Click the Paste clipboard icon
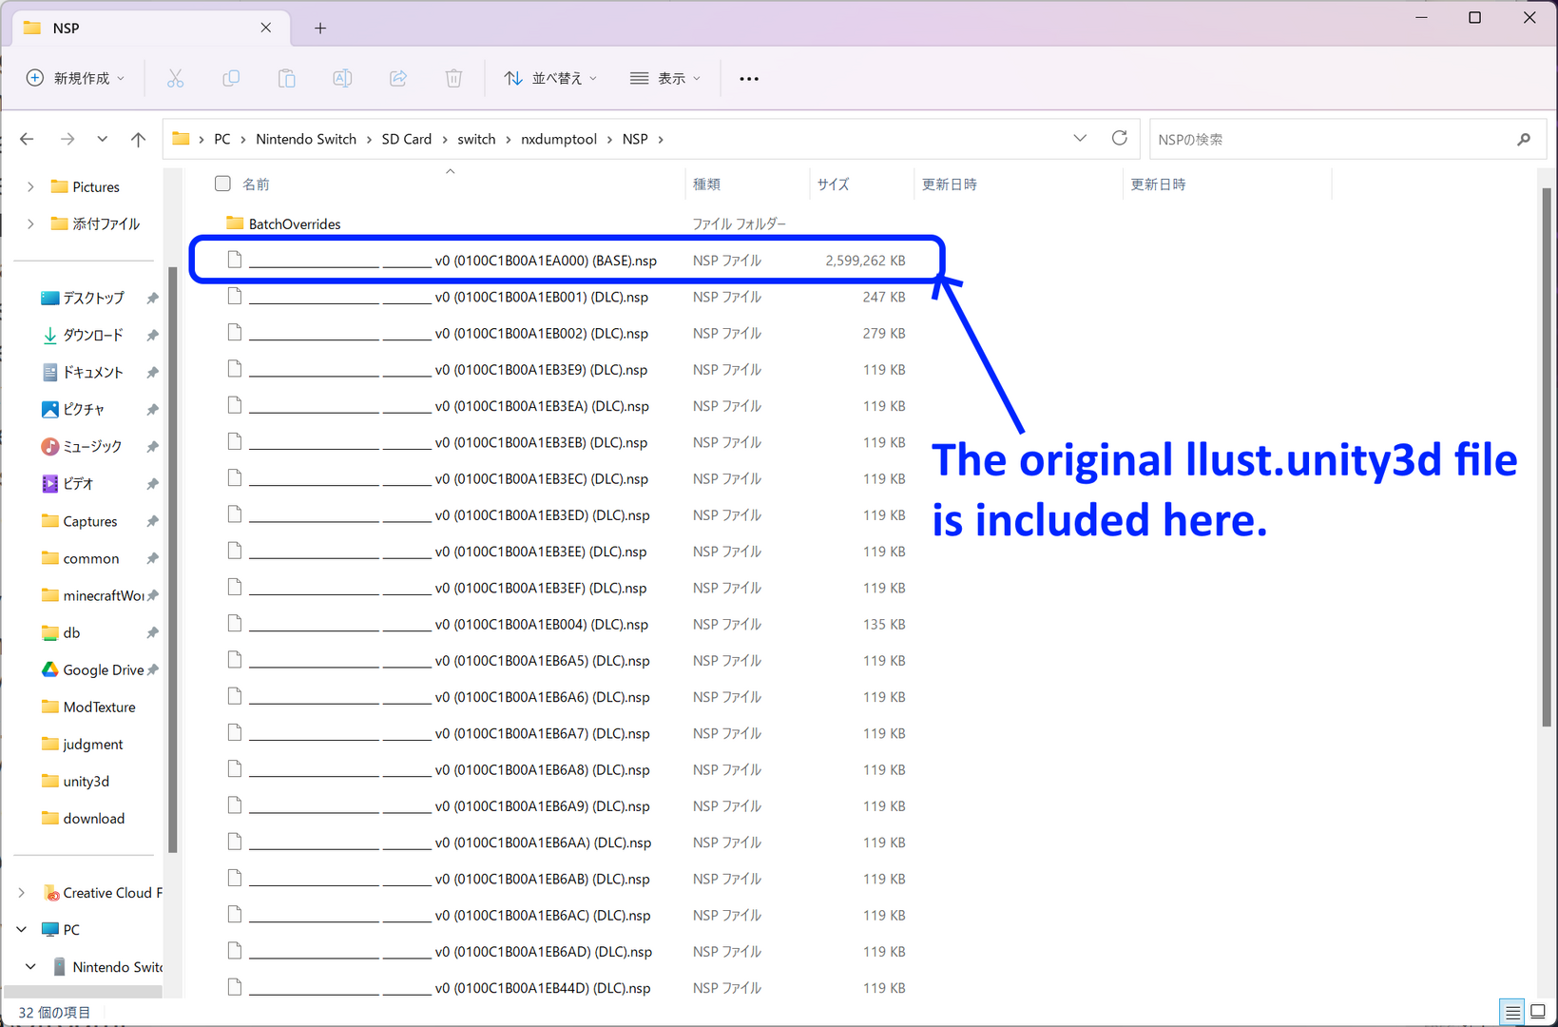This screenshot has height=1027, width=1558. pos(286,79)
